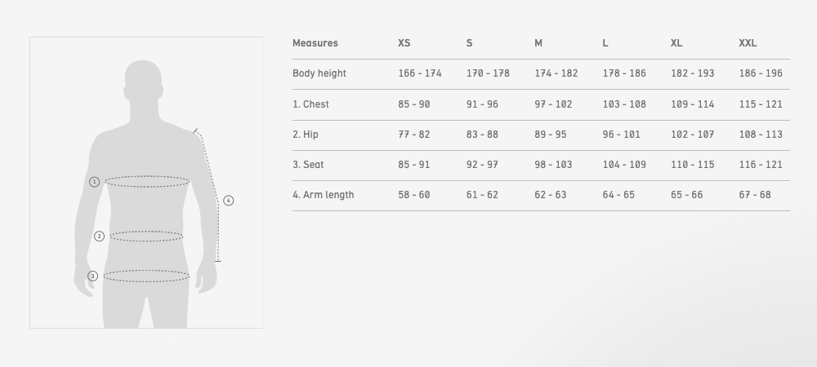Click the seat marker number 3 circle
Screen dimensions: 817x367
coord(92,276)
